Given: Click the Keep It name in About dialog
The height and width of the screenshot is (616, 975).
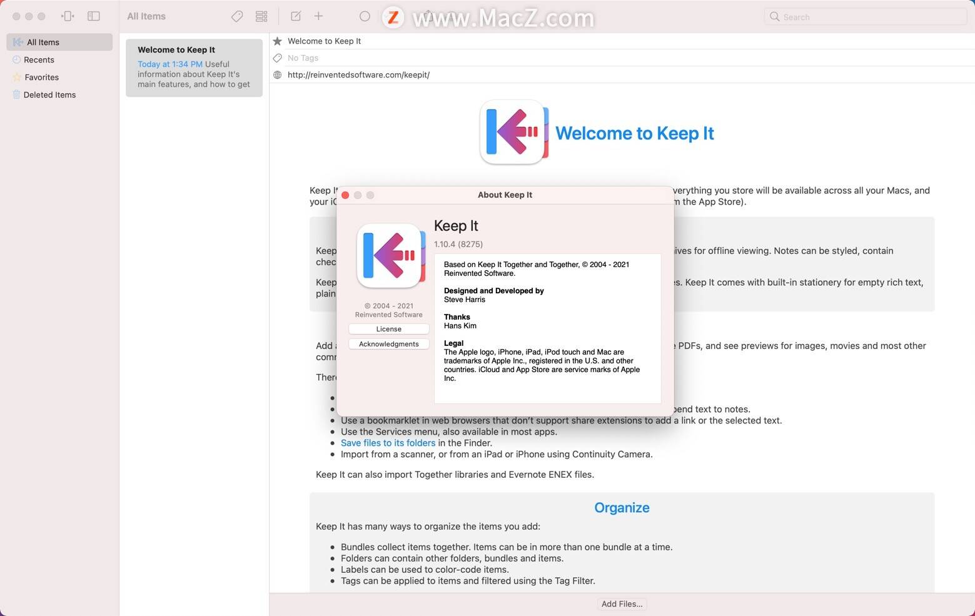Looking at the screenshot, I should point(456,226).
